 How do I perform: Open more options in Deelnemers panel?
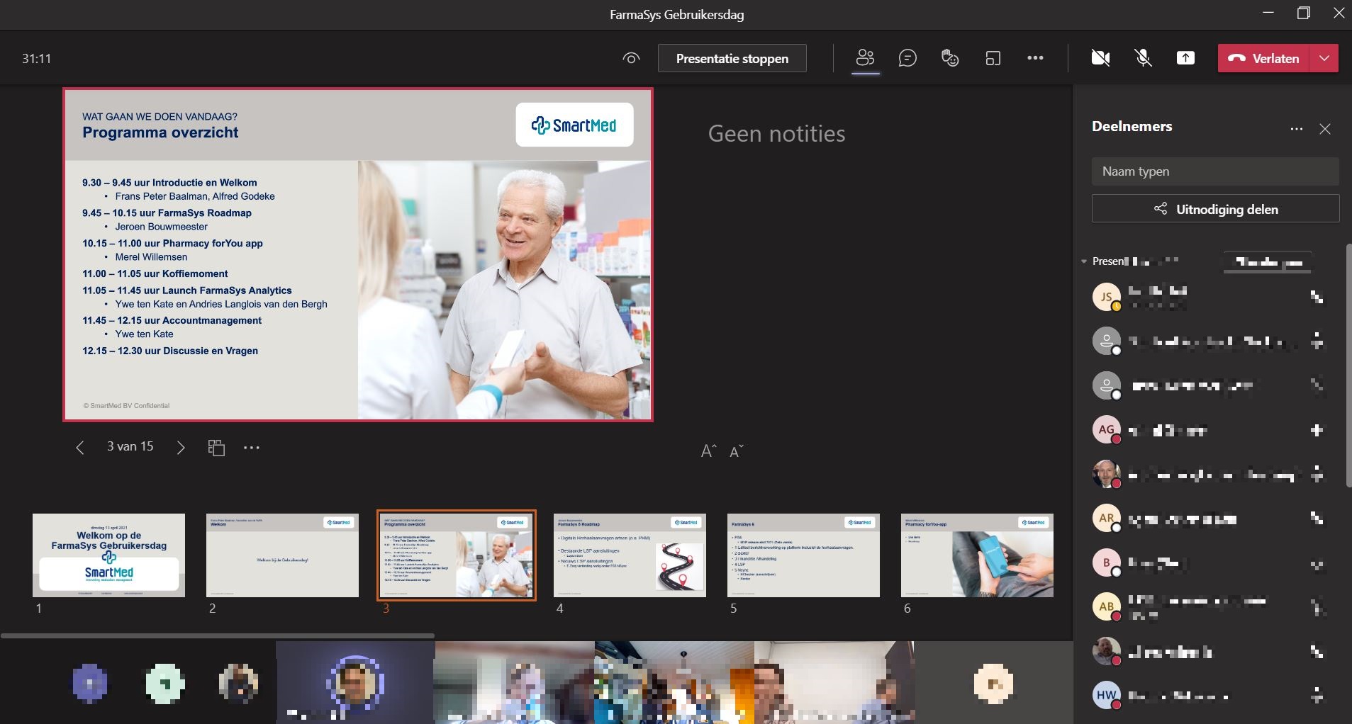(x=1297, y=129)
